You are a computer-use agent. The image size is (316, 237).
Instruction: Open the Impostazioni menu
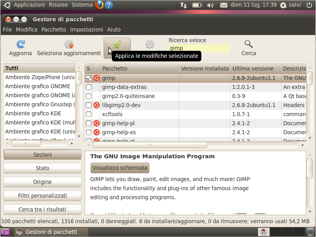pos(87,30)
